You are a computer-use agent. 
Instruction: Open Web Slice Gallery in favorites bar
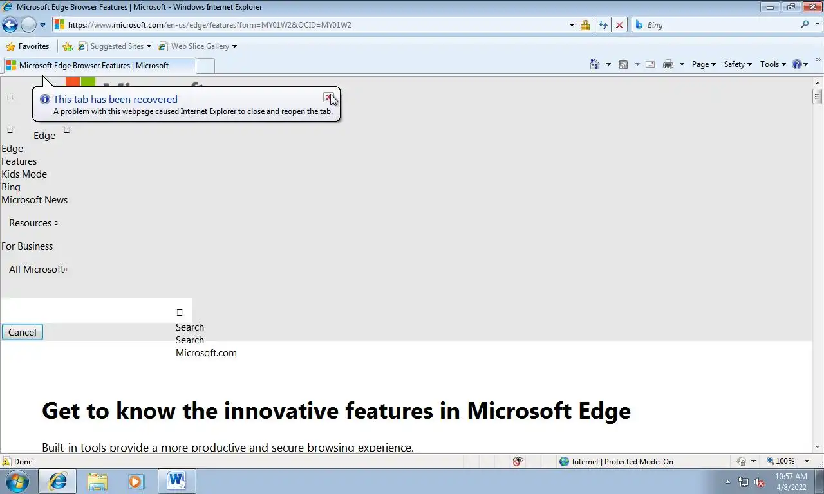click(x=197, y=46)
